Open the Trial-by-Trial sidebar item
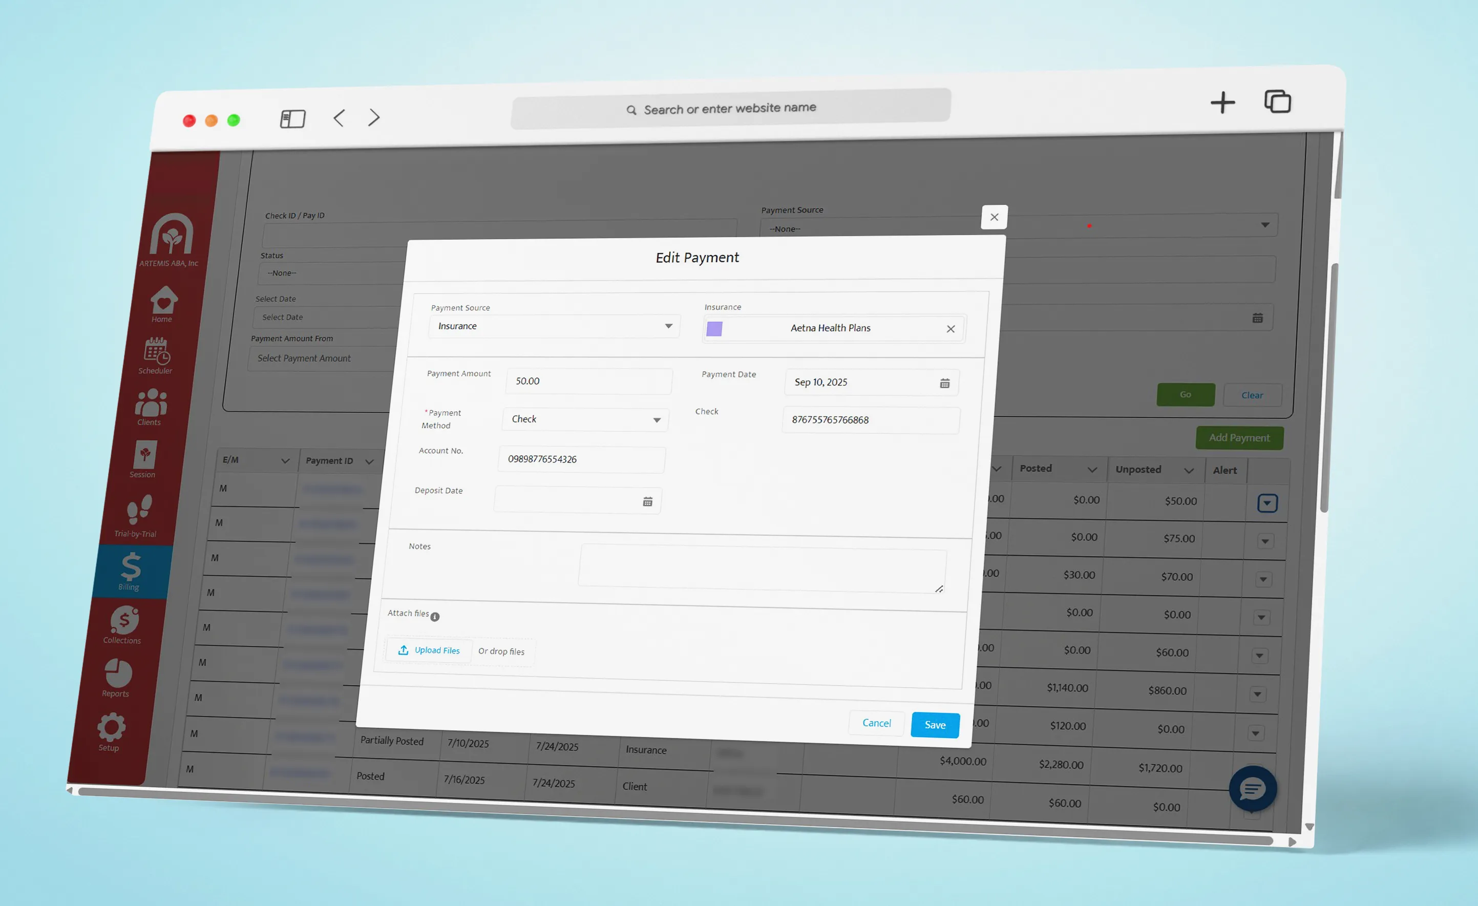 point(137,516)
